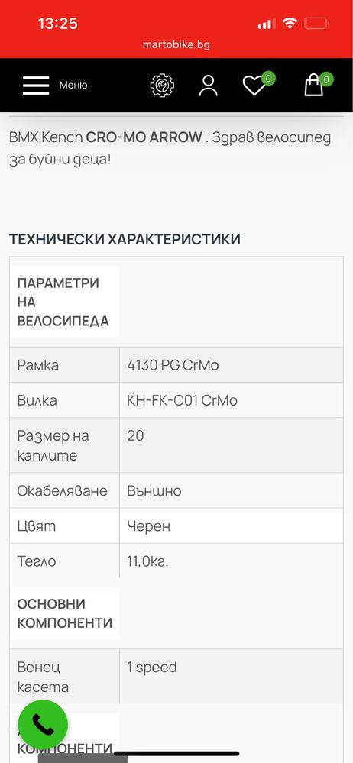353x763 pixels.
Task: Open the shopping bag cart icon
Action: (314, 85)
